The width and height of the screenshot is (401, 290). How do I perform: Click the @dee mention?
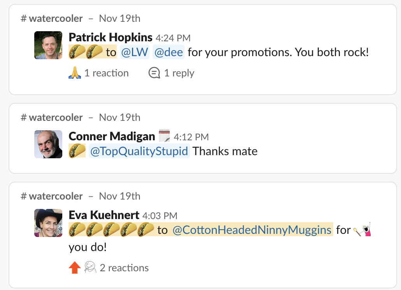tap(169, 52)
